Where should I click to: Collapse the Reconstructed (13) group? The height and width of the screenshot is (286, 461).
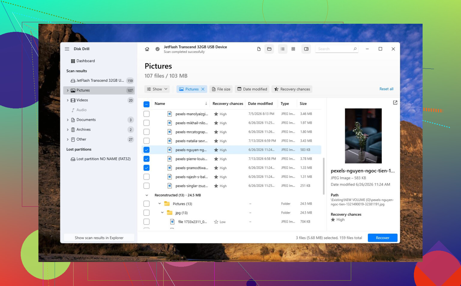[x=147, y=195]
